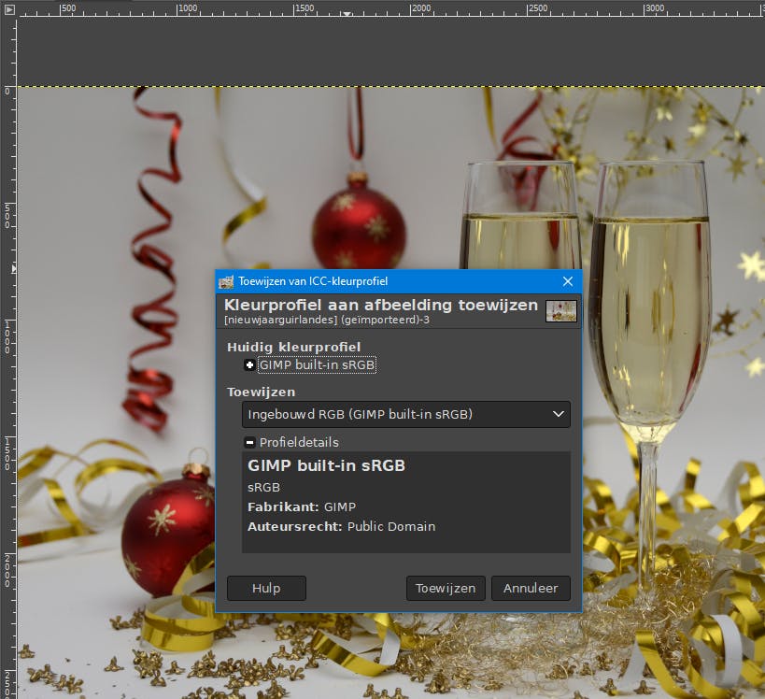This screenshot has height=699, width=765.
Task: Click the 1500 mark on horizontal ruler
Action: [x=305, y=8]
